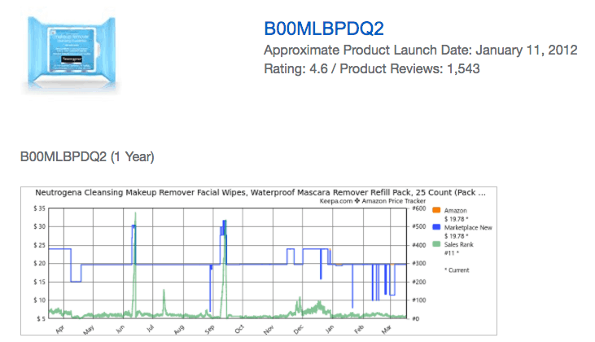
Task: Click the Mar month axis label
Action: coord(387,329)
